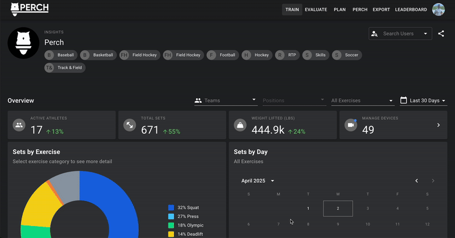Click the 'Sets by Exercise' heading
This screenshot has height=238, width=455.
36,152
